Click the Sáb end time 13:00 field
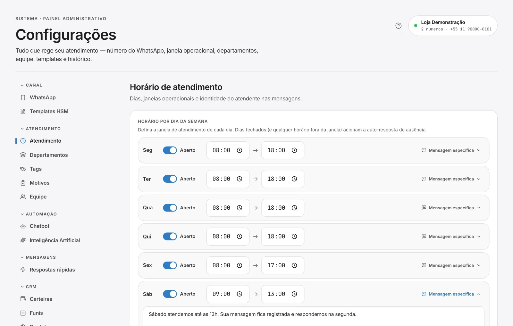The height and width of the screenshot is (326, 513). tap(283, 294)
